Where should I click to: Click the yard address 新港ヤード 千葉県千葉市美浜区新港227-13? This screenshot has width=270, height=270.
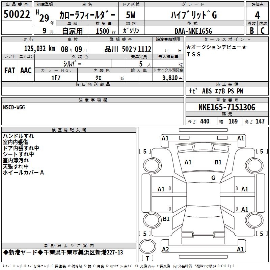(x=63, y=252)
